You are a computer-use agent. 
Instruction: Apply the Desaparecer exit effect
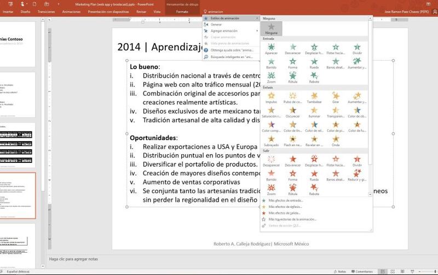(x=271, y=161)
